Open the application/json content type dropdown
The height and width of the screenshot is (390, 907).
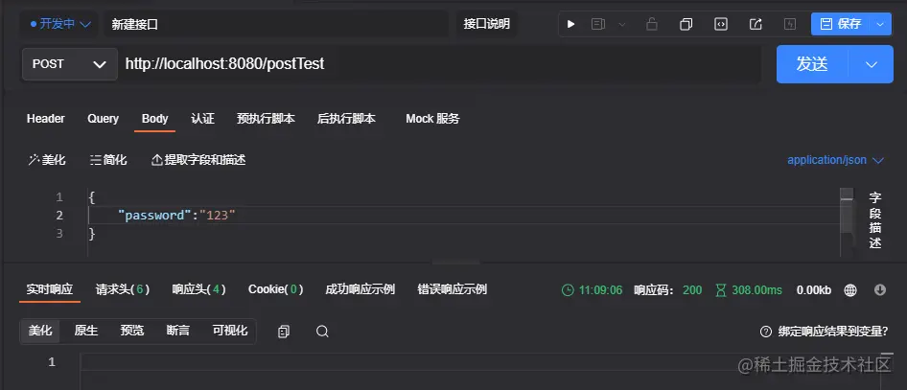click(x=835, y=160)
